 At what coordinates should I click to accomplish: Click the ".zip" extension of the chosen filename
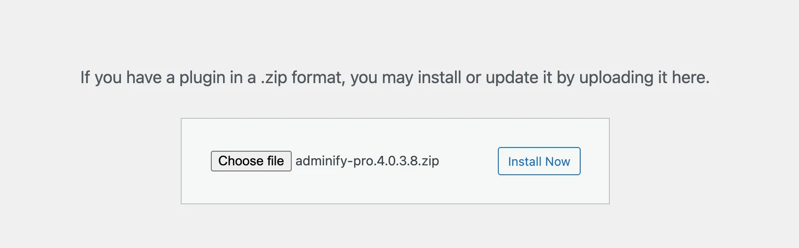pyautogui.click(x=429, y=161)
